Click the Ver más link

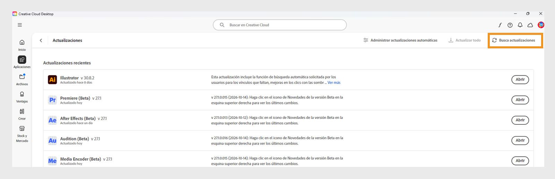click(334, 83)
